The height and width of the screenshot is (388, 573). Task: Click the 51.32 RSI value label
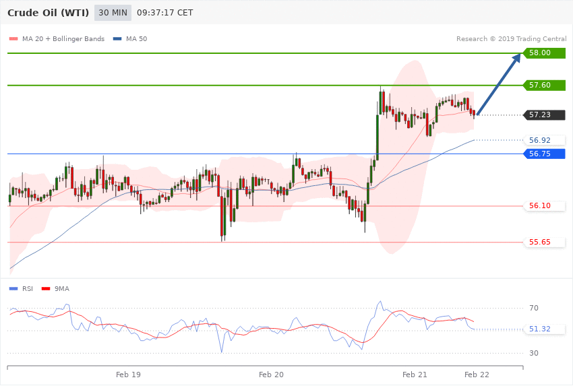545,329
